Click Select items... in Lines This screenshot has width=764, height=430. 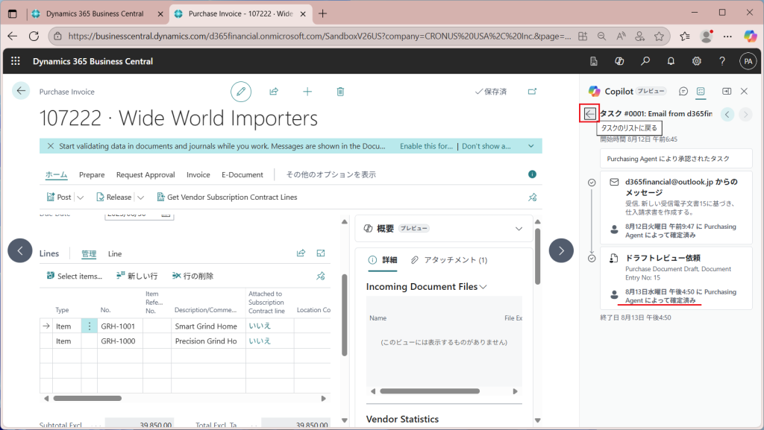(75, 276)
